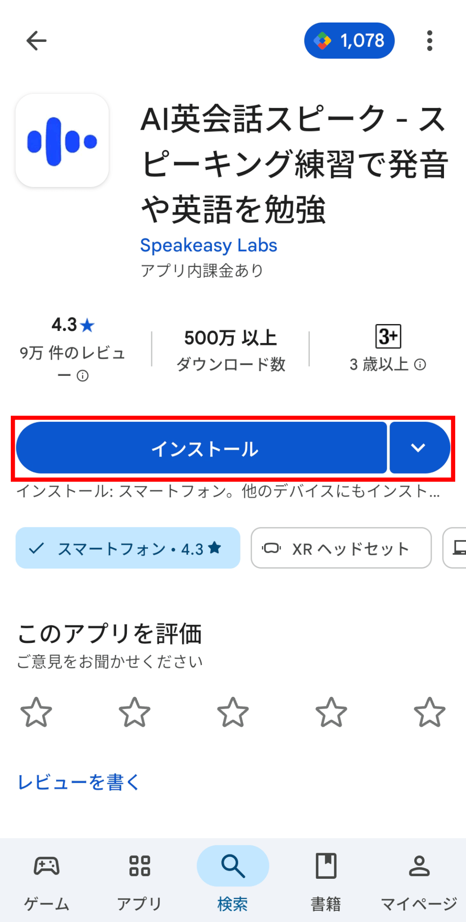Viewport: 466px width, 922px height.
Task: Select the スマートフォン 4.3 device chip
Action: (x=128, y=548)
